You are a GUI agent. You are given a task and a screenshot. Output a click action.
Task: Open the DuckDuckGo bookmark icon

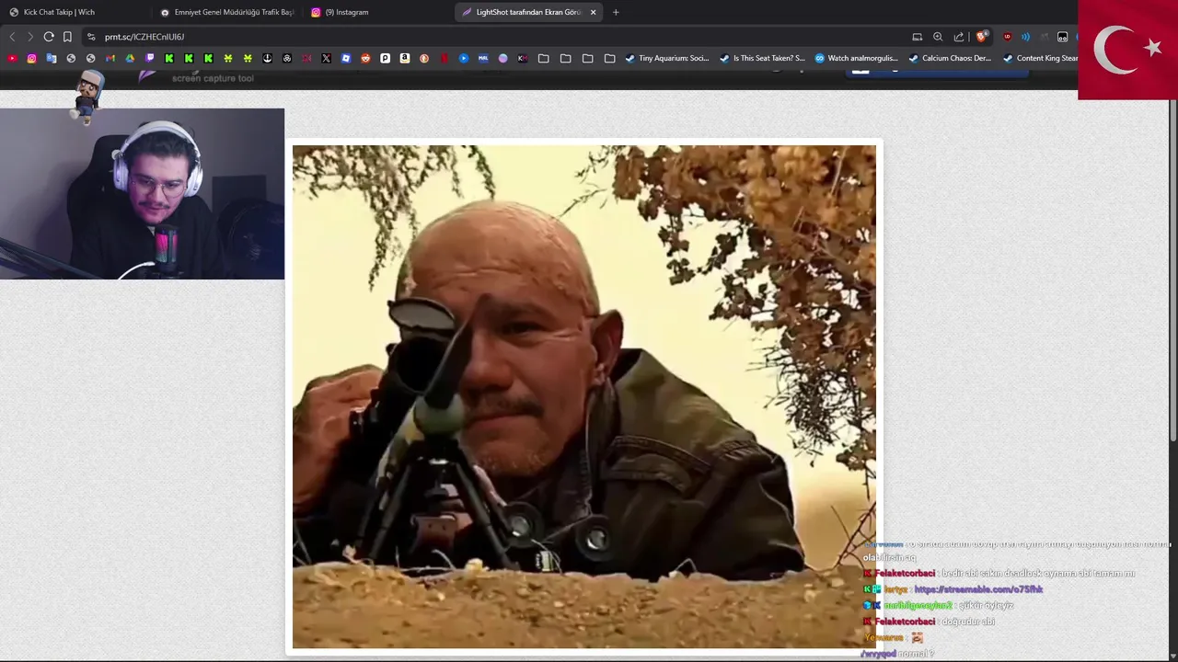click(424, 58)
